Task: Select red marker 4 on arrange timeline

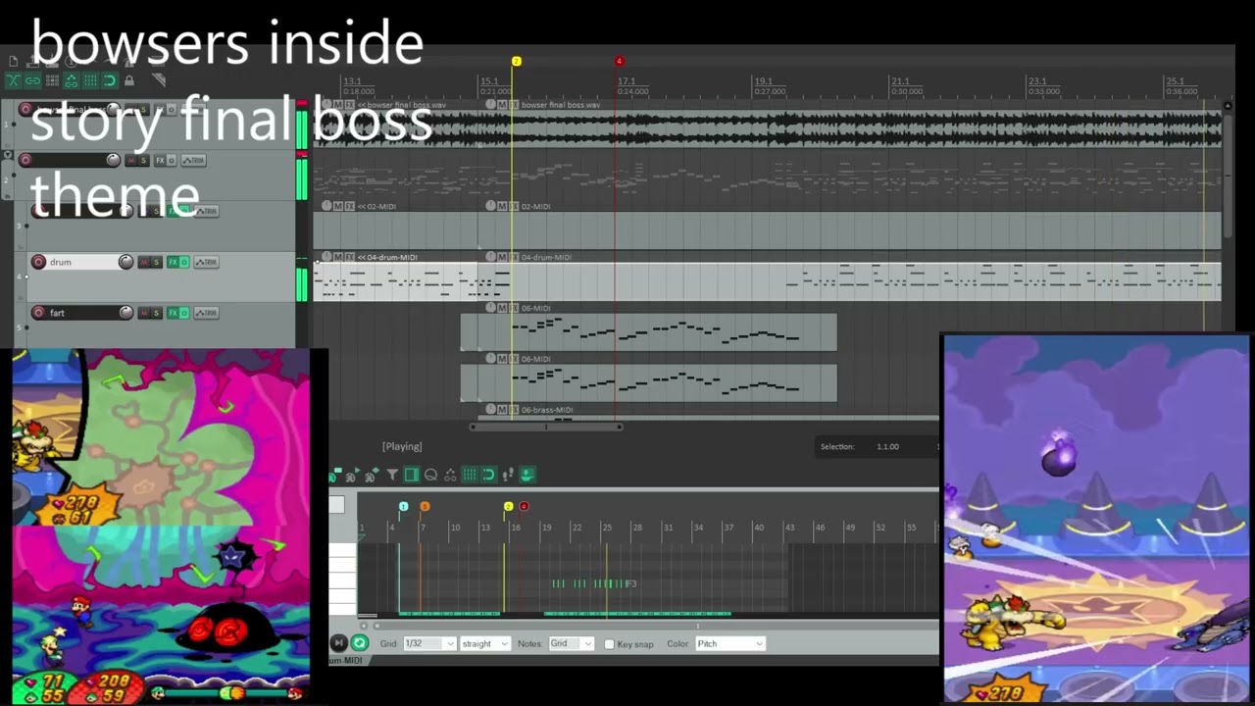Action: [619, 61]
